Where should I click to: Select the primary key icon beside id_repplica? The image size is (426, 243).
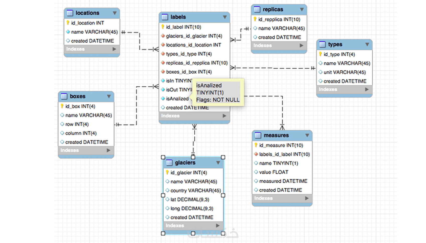(x=255, y=19)
